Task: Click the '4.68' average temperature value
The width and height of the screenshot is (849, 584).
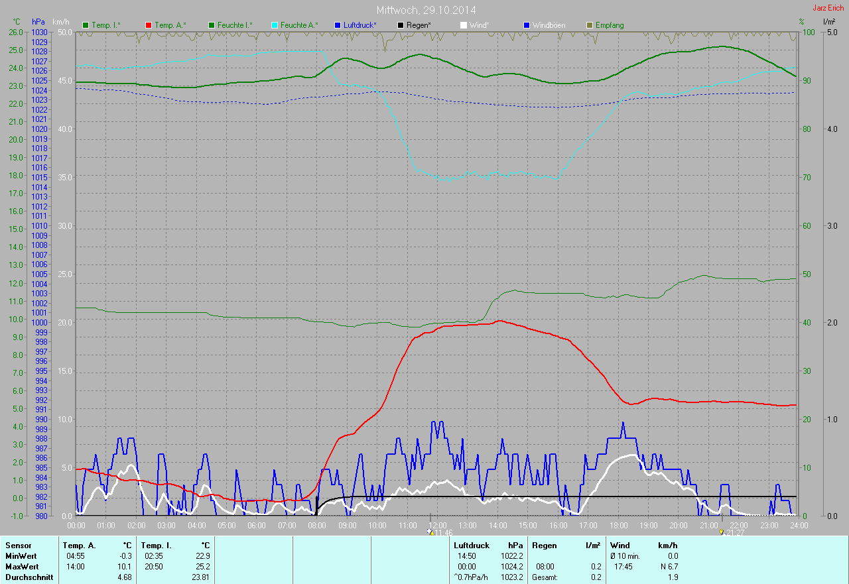Action: (x=125, y=577)
